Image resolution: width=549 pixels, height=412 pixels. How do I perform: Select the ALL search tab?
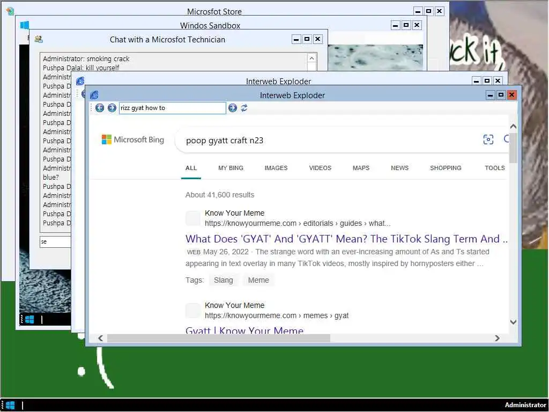(x=191, y=168)
